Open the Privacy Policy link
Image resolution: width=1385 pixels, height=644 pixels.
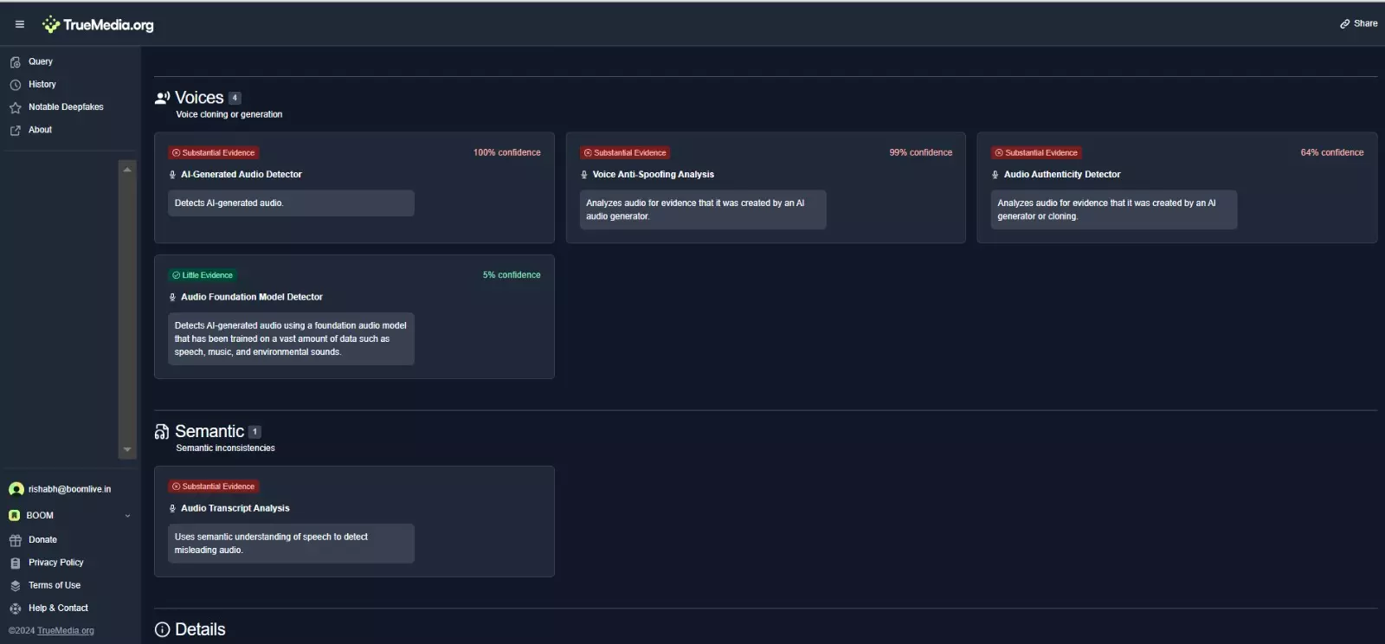pyautogui.click(x=55, y=563)
